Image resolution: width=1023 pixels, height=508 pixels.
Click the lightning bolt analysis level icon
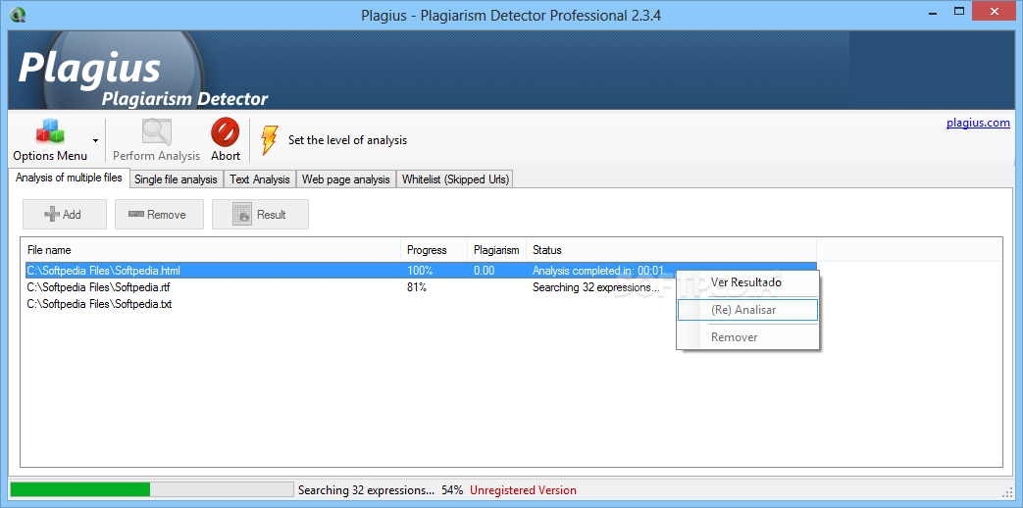click(x=269, y=140)
